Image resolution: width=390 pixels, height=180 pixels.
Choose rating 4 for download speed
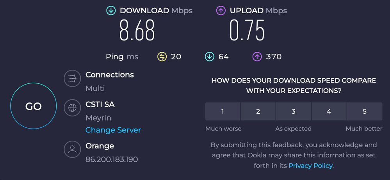coord(329,111)
